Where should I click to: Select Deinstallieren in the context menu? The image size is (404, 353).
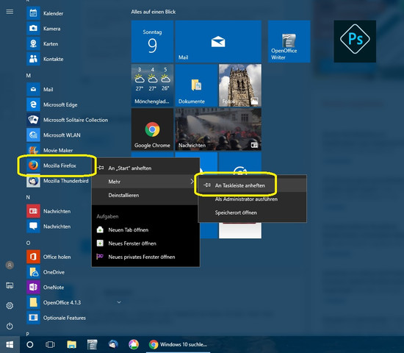(x=145, y=195)
